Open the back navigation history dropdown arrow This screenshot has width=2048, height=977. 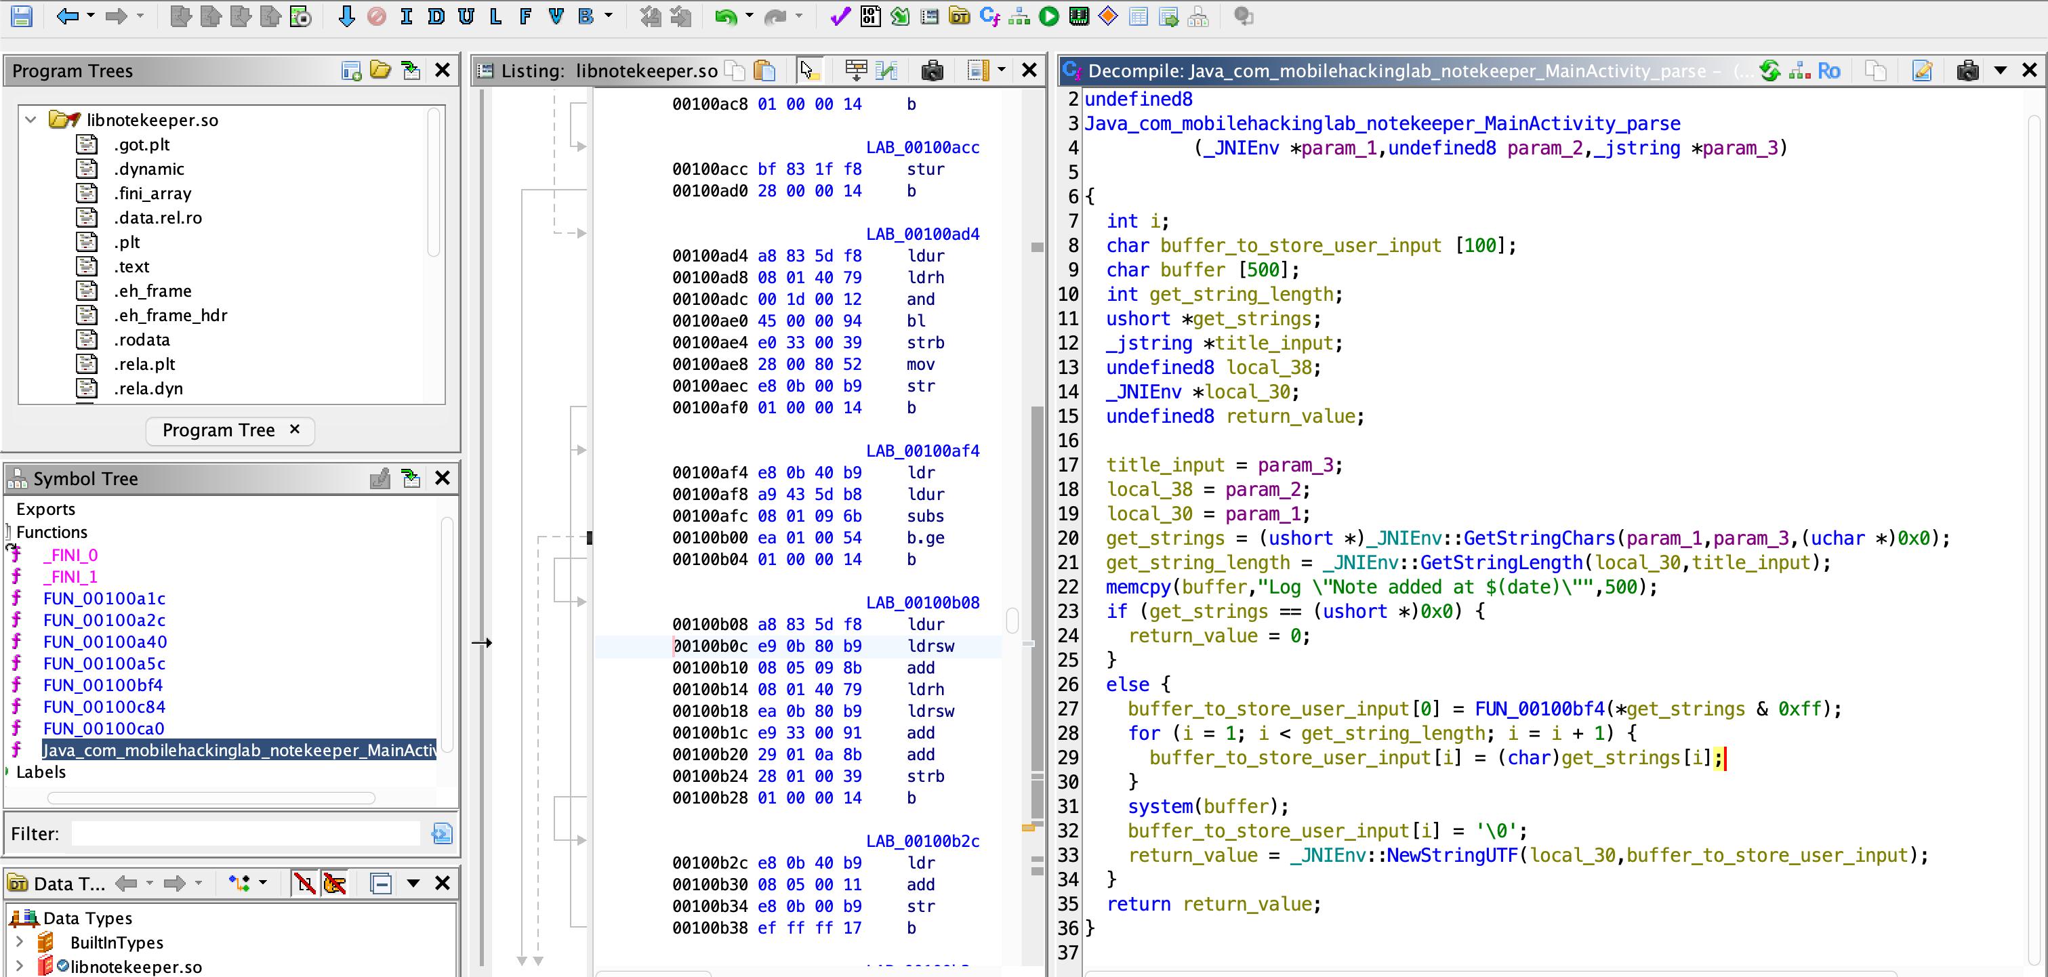pyautogui.click(x=91, y=16)
